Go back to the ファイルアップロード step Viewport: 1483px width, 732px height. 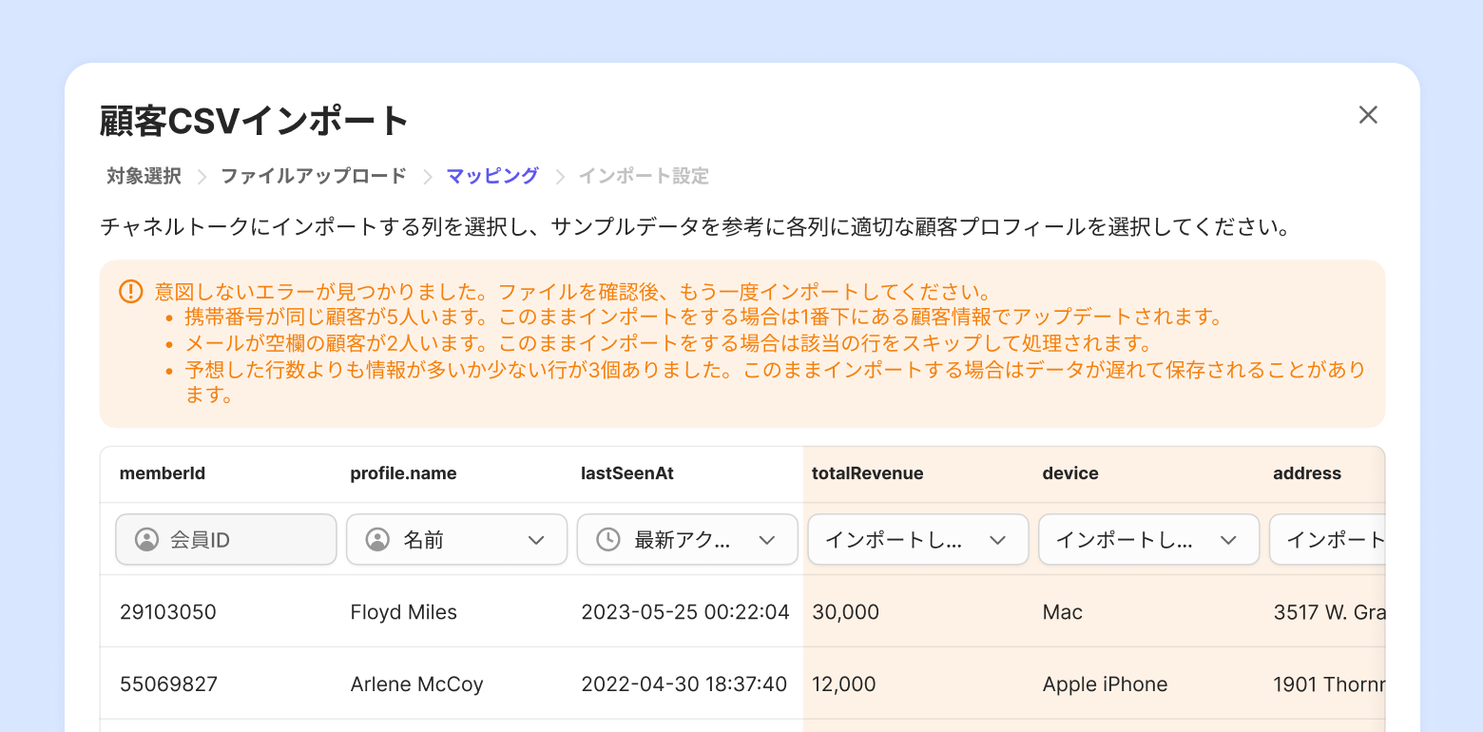click(314, 176)
